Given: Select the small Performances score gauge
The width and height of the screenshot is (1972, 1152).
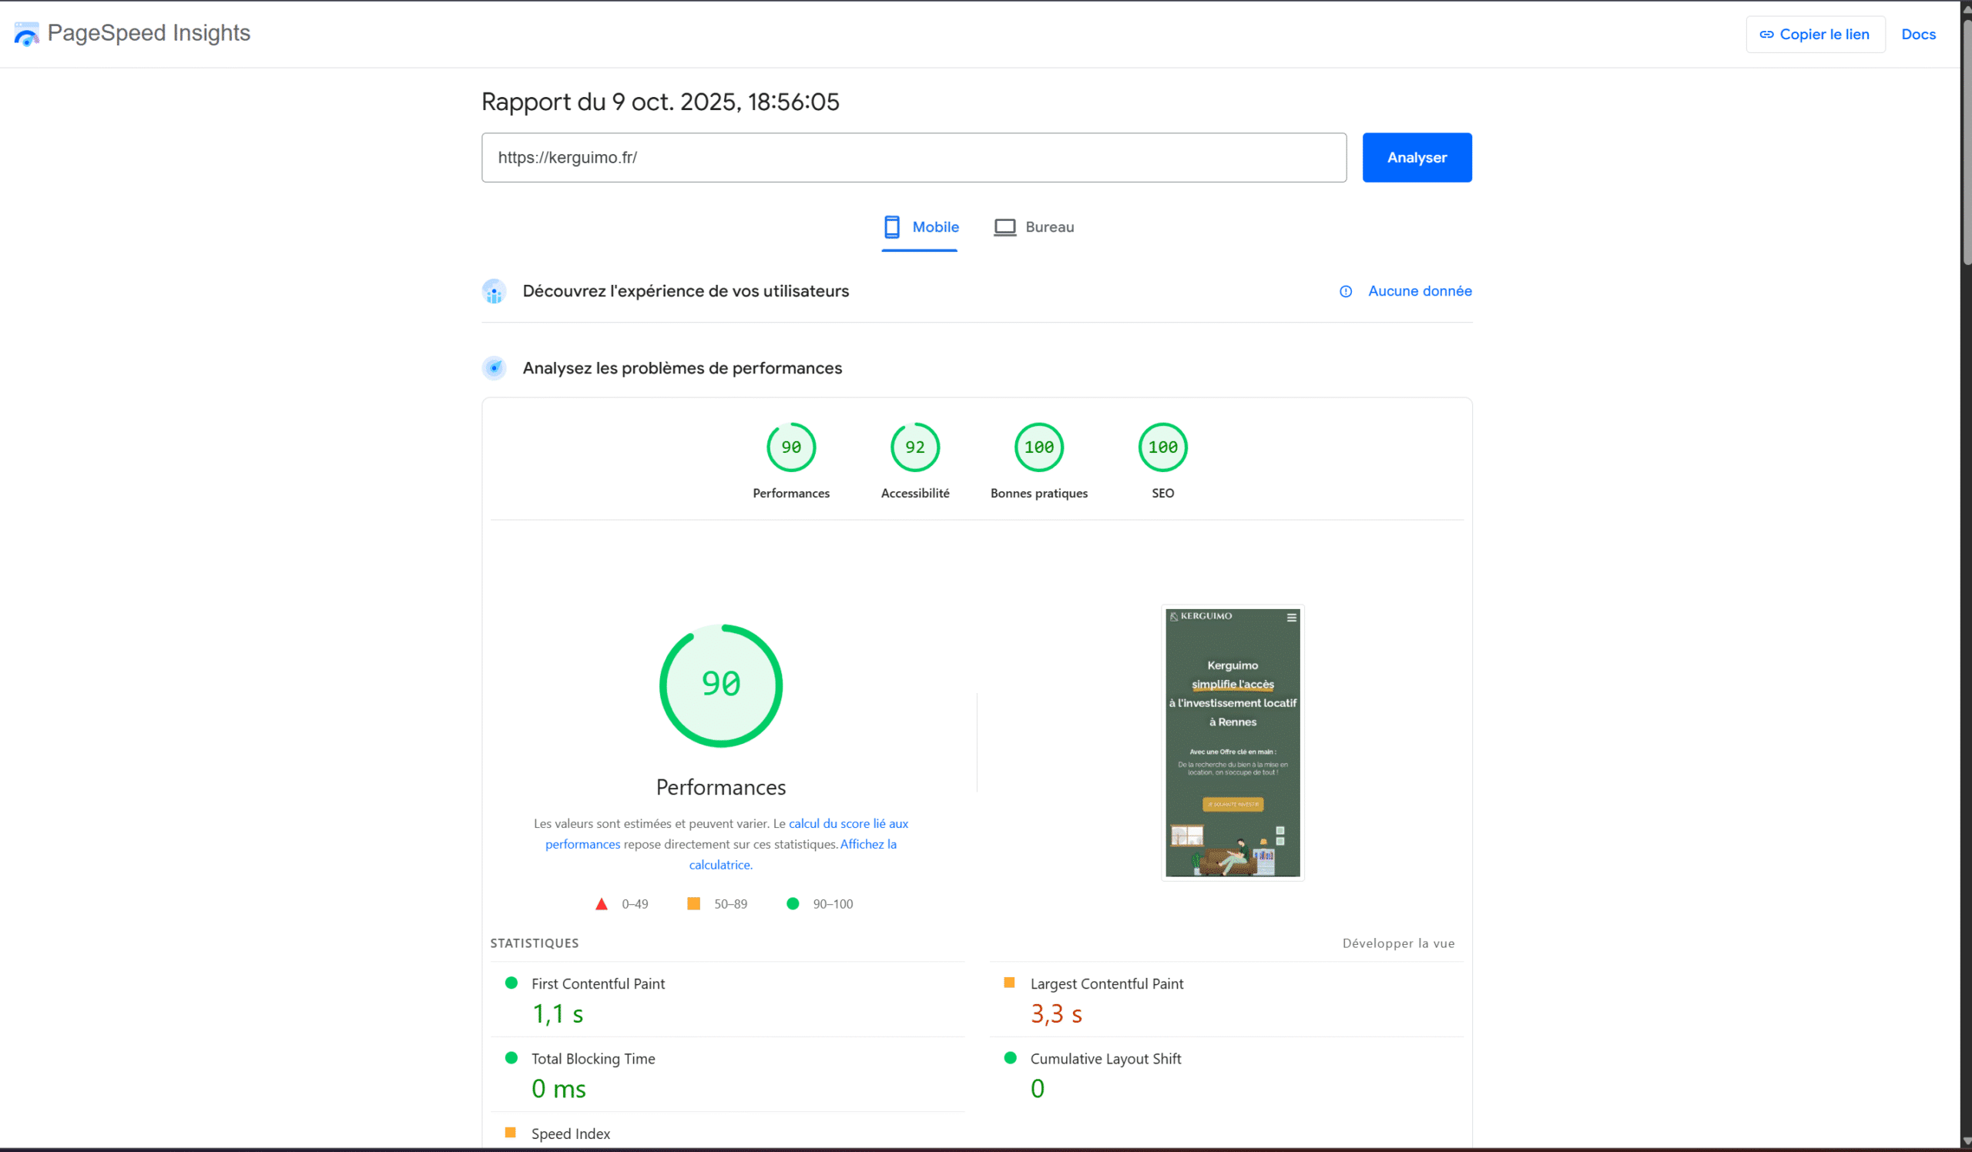Looking at the screenshot, I should [790, 447].
